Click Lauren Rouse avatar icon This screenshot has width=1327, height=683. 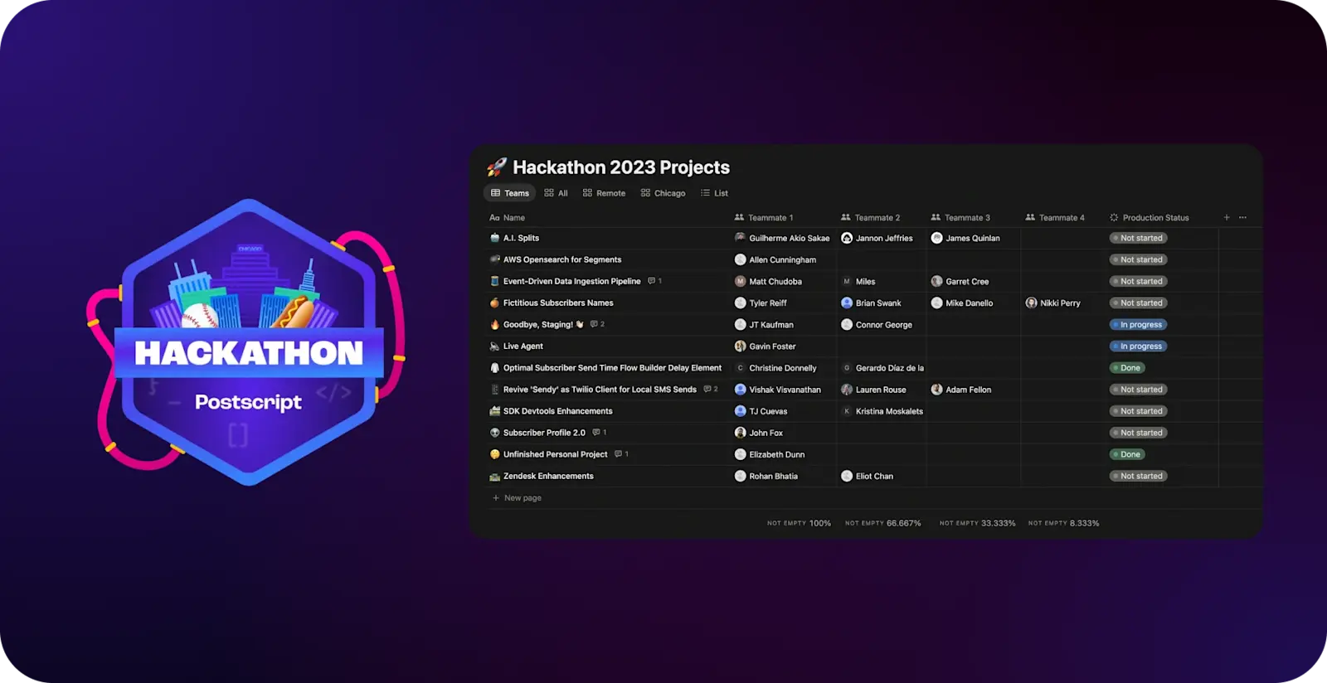(x=847, y=389)
